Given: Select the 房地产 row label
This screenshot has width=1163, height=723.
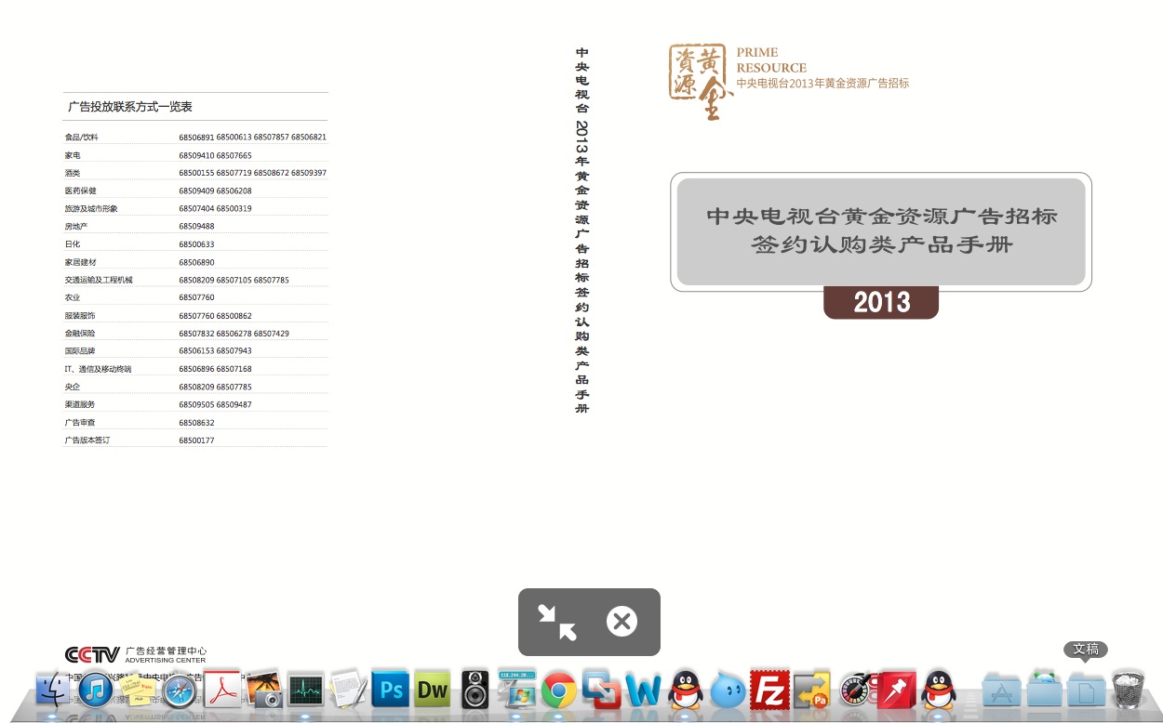Looking at the screenshot, I should point(76,226).
